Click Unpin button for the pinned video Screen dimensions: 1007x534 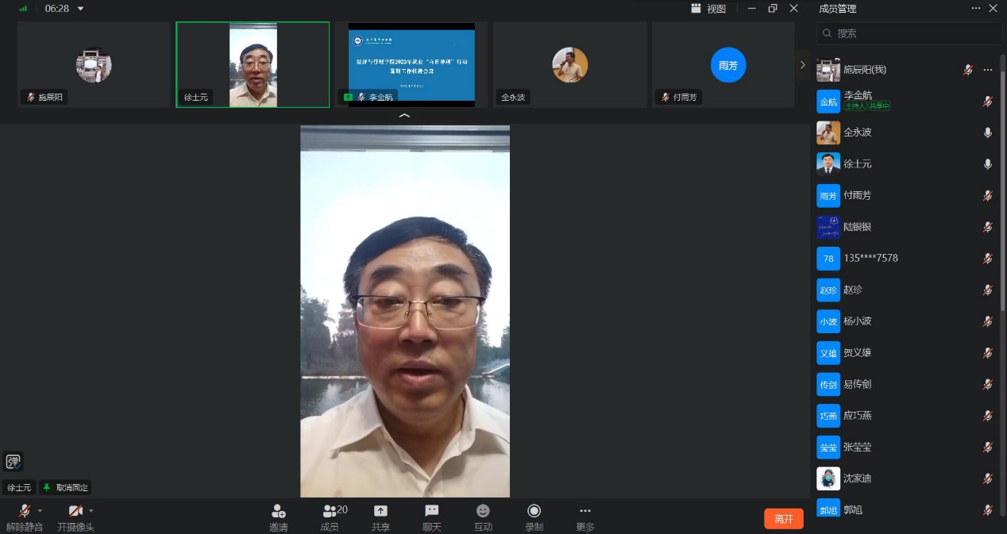(66, 487)
